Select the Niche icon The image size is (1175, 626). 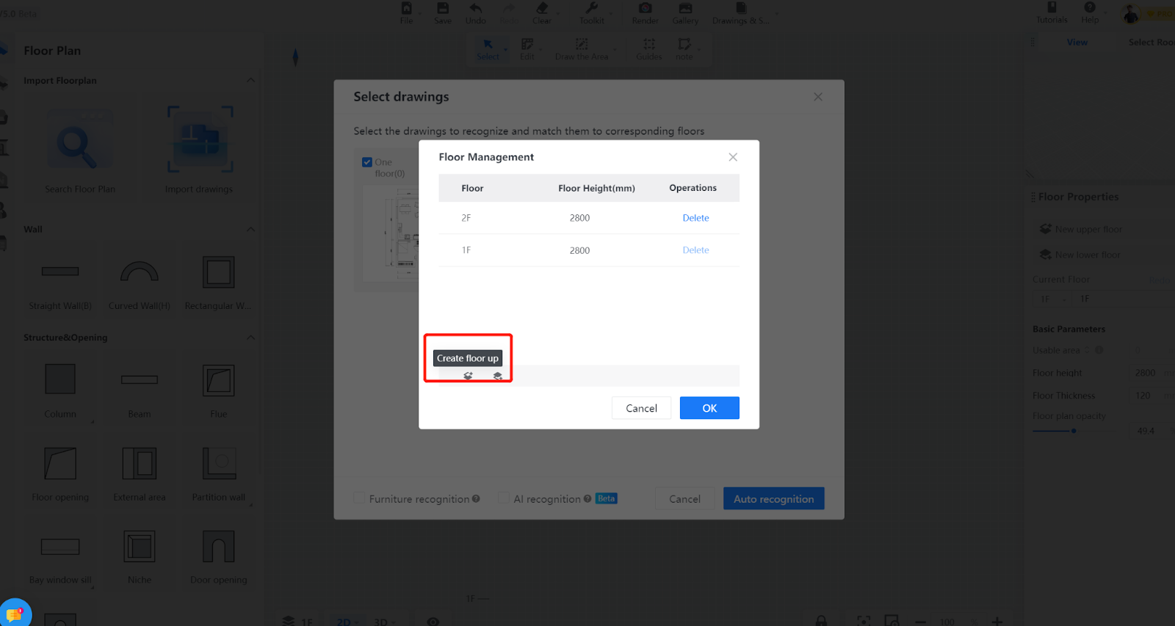[x=140, y=547]
